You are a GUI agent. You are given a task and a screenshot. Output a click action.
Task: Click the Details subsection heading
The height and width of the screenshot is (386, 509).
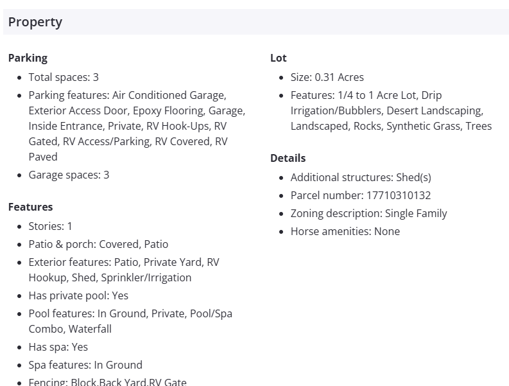(288, 158)
